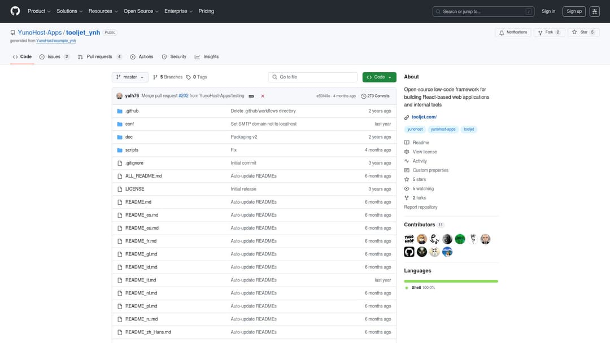The width and height of the screenshot is (610, 343).
Task: Click the eye icon beside watching
Action: (x=407, y=189)
